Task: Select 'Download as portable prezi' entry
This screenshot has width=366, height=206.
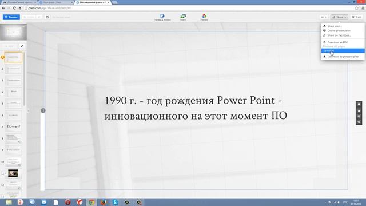Action: tap(343, 57)
